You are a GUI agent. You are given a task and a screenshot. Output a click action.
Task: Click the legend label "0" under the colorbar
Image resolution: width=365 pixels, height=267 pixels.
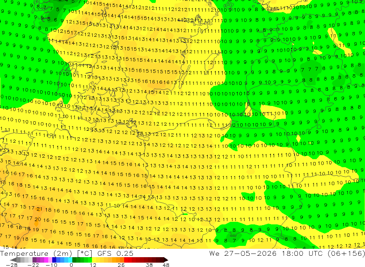[71, 265]
